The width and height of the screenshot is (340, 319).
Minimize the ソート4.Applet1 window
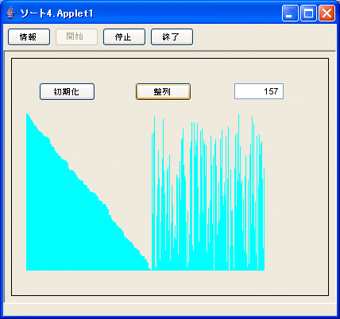[x=290, y=13]
